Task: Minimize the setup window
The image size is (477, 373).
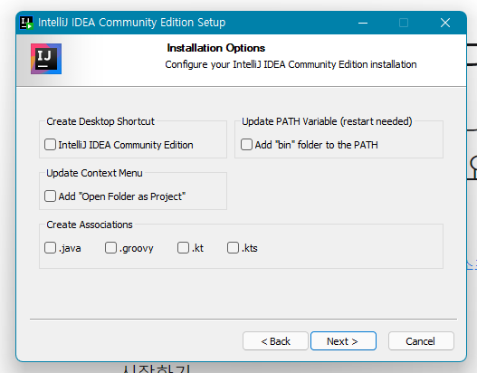Action: (x=363, y=23)
